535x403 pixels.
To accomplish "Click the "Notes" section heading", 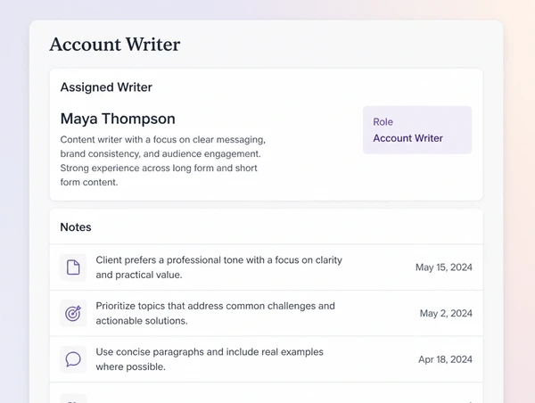I will pos(76,227).
